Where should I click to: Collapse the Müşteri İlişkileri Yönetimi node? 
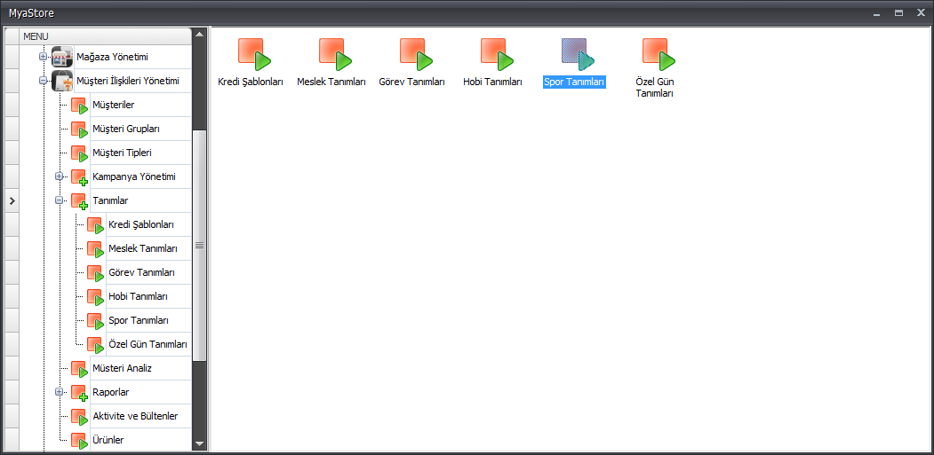point(43,82)
